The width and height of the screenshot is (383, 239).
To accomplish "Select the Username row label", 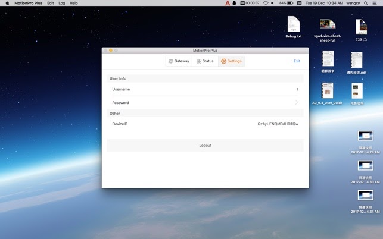I will pyautogui.click(x=121, y=89).
